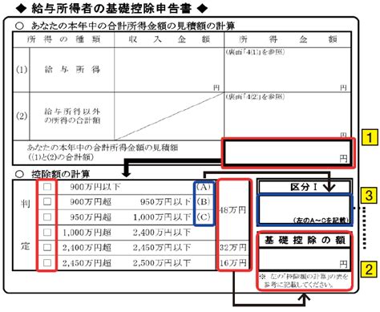The image size is (380, 312).
Task: Click the ((1)と(2)の合計額) text
Action: tap(61, 157)
